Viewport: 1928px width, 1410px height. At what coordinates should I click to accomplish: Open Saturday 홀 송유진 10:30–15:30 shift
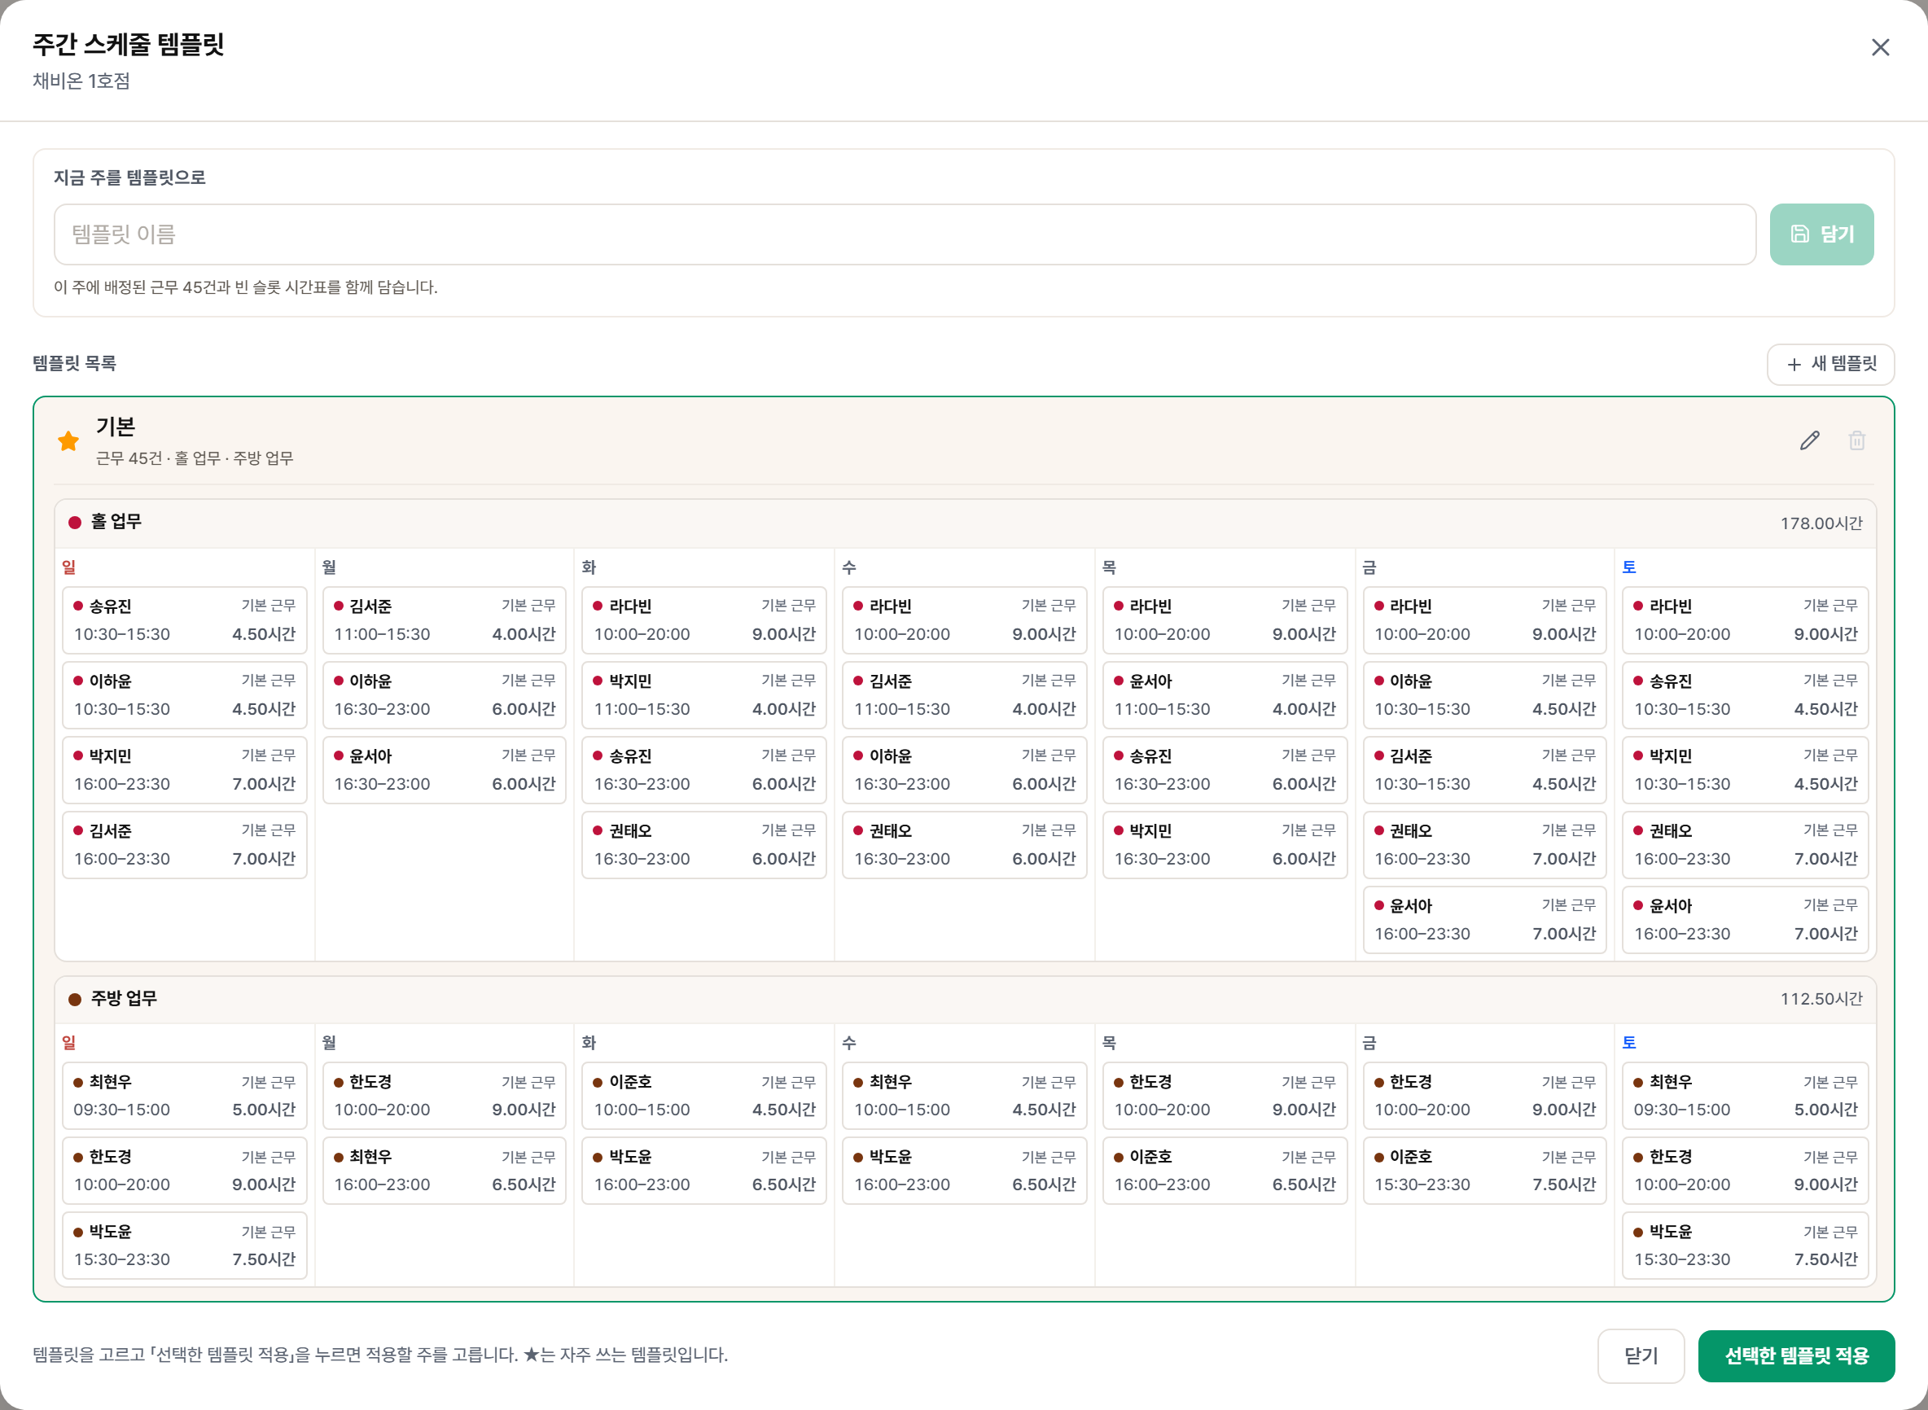point(1745,695)
